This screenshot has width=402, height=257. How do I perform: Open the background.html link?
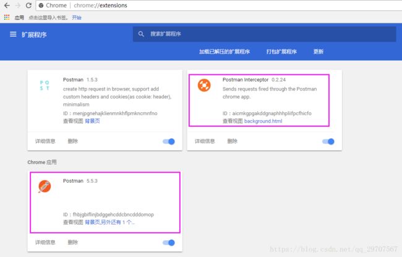pyautogui.click(x=263, y=121)
